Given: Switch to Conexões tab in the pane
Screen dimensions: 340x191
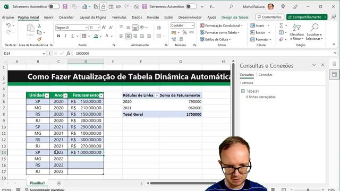Looking at the screenshot, I should [266, 75].
